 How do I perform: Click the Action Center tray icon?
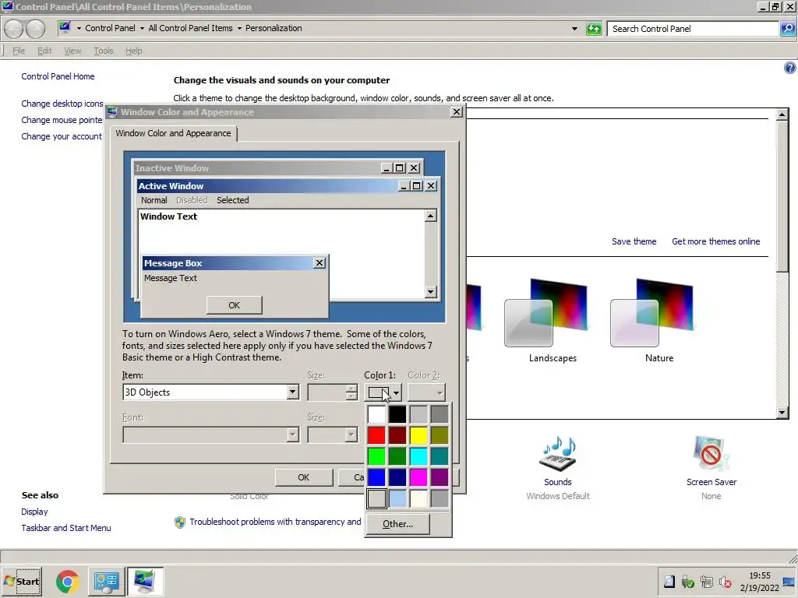tap(669, 582)
